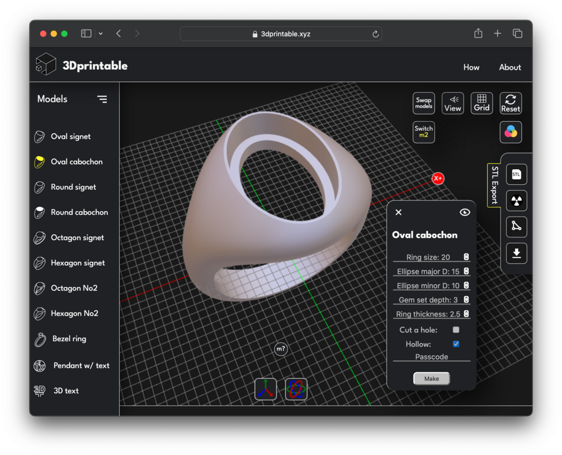Toggle the Cut a hole checkbox

click(x=456, y=330)
